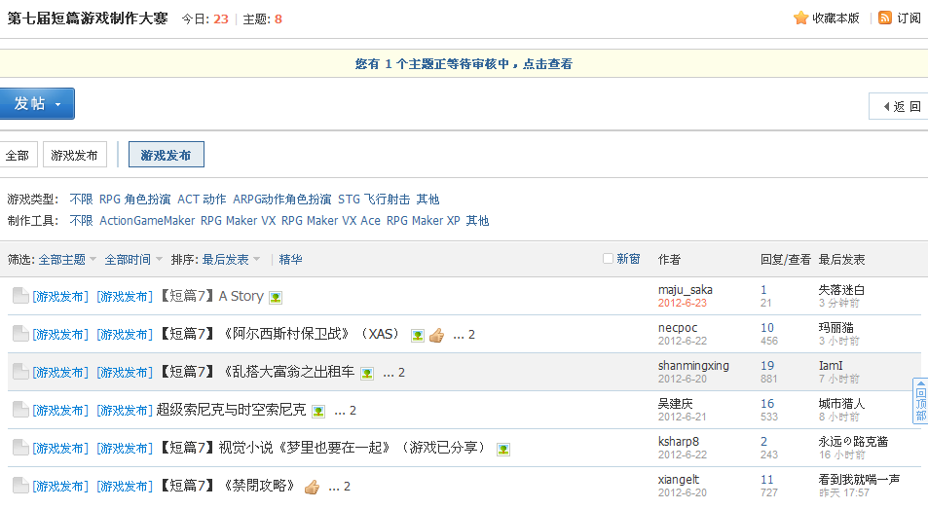Click the star favorite icon beside 收藏本版
The width and height of the screenshot is (928, 509).
tap(800, 18)
